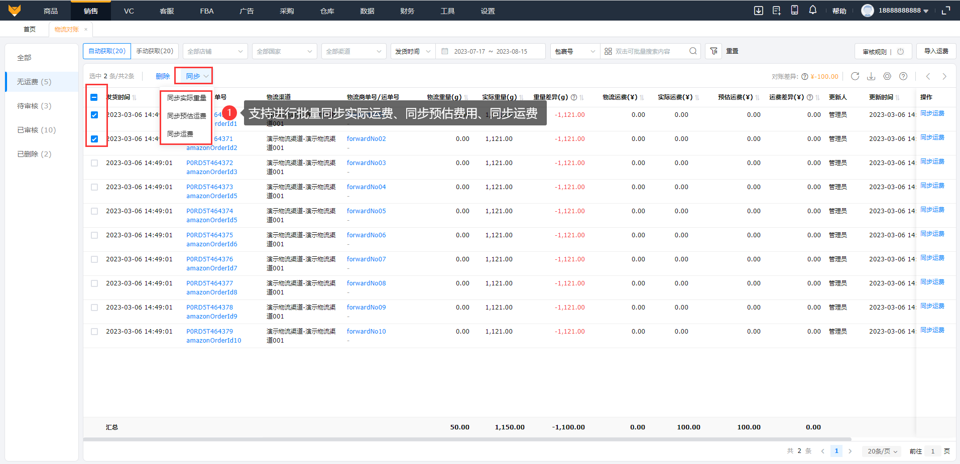Click the search magnifier icon
Image resolution: width=960 pixels, height=464 pixels.
click(x=693, y=51)
